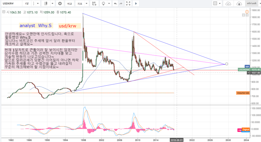The height and width of the screenshot is (142, 261).
Task: Create an alert with alarm clock icon
Action: coord(94,3)
